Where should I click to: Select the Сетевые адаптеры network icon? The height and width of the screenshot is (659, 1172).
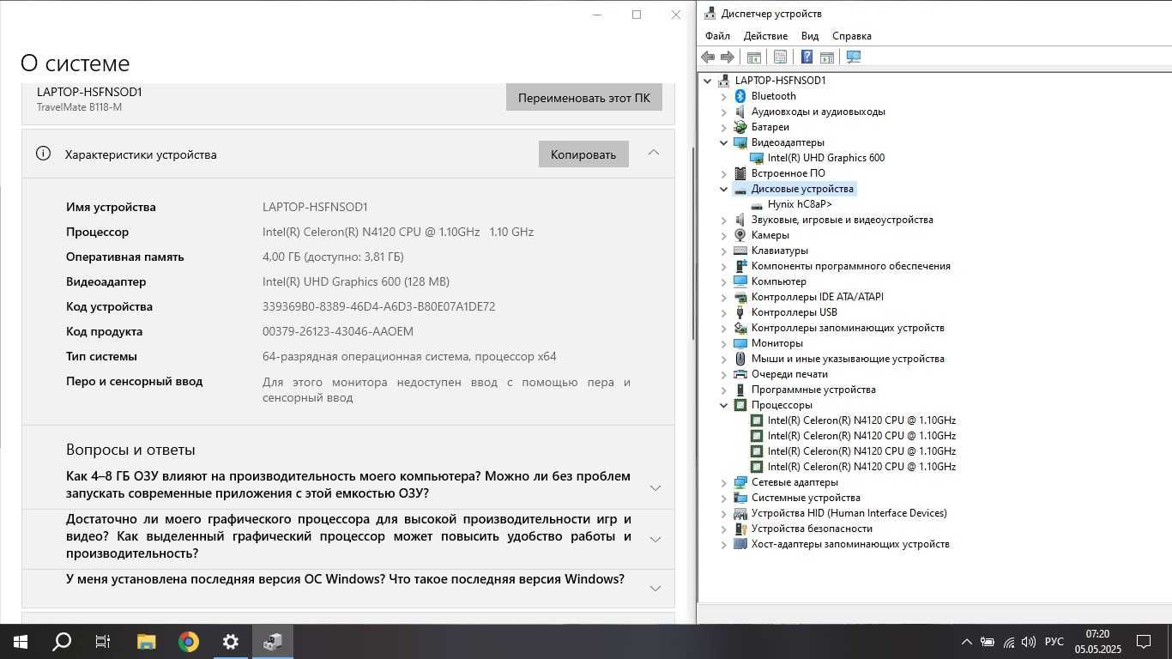[740, 482]
